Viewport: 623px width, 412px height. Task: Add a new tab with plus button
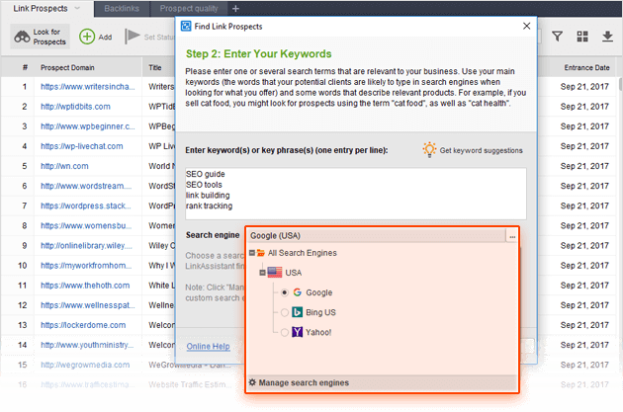[x=235, y=8]
